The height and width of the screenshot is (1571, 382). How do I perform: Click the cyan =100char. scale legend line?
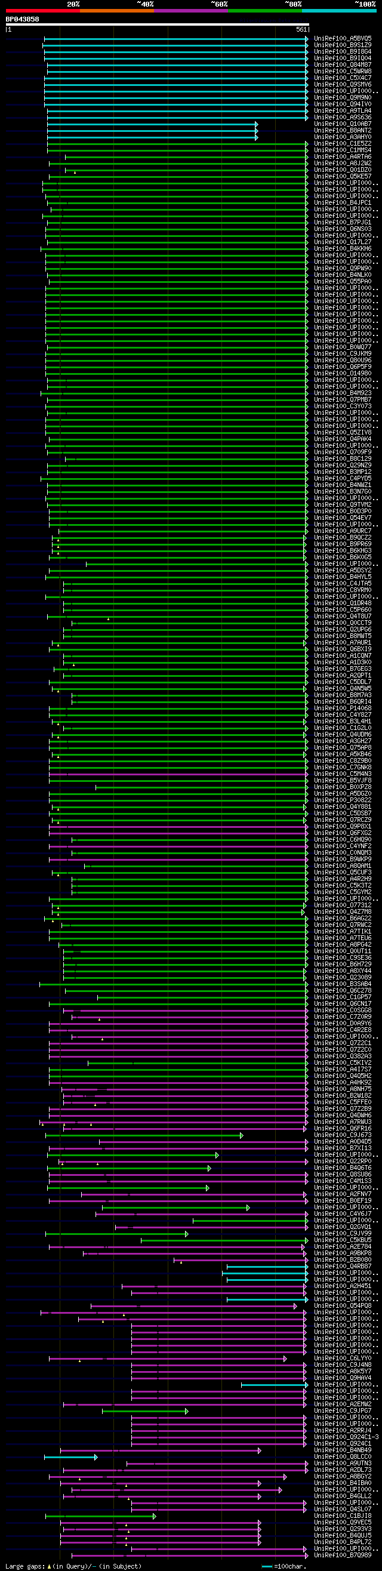267,1566
